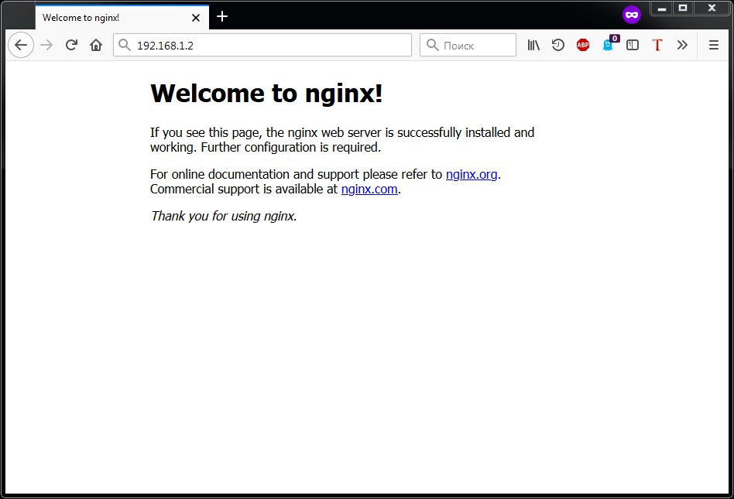Click the magnifier in the search box
This screenshot has width=734, height=499.
[x=433, y=45]
